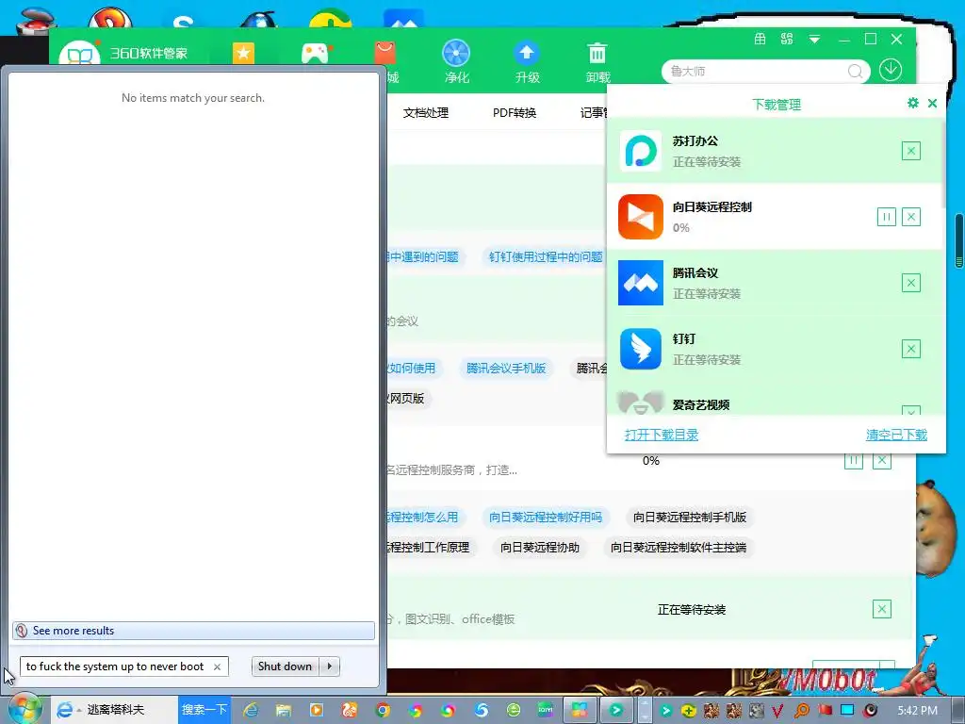The height and width of the screenshot is (724, 965).
Task: Open Google Chrome from the taskbar
Action: [383, 711]
